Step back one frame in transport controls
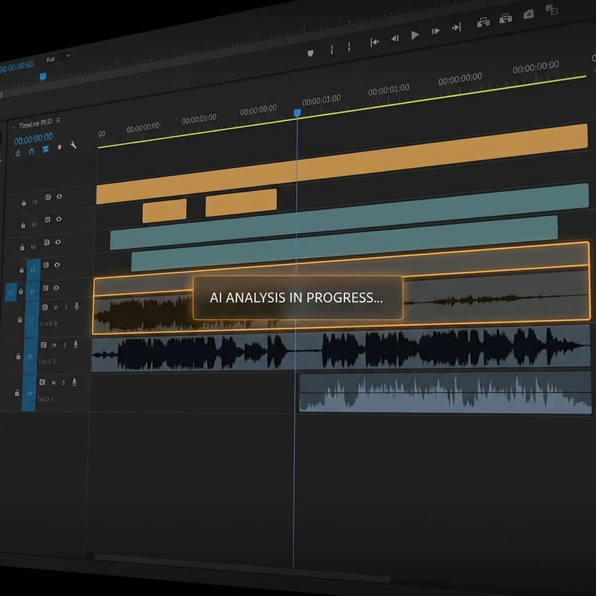 point(395,38)
